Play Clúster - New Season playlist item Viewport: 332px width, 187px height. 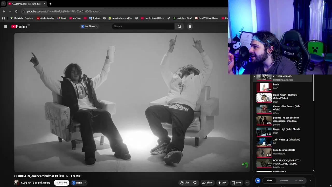pyautogui.click(x=283, y=110)
